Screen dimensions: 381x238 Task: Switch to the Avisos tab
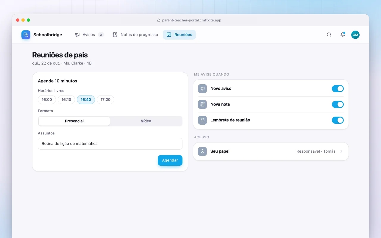(89, 35)
